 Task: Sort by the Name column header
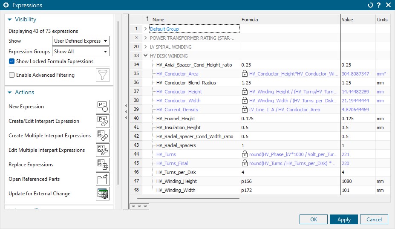point(158,20)
